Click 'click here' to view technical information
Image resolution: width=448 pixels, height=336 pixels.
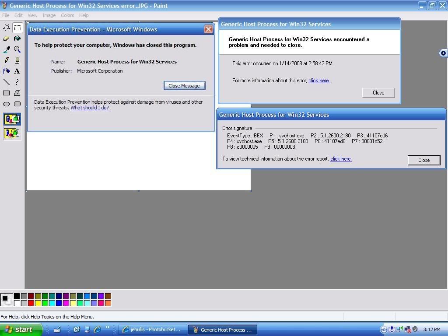click(x=341, y=159)
